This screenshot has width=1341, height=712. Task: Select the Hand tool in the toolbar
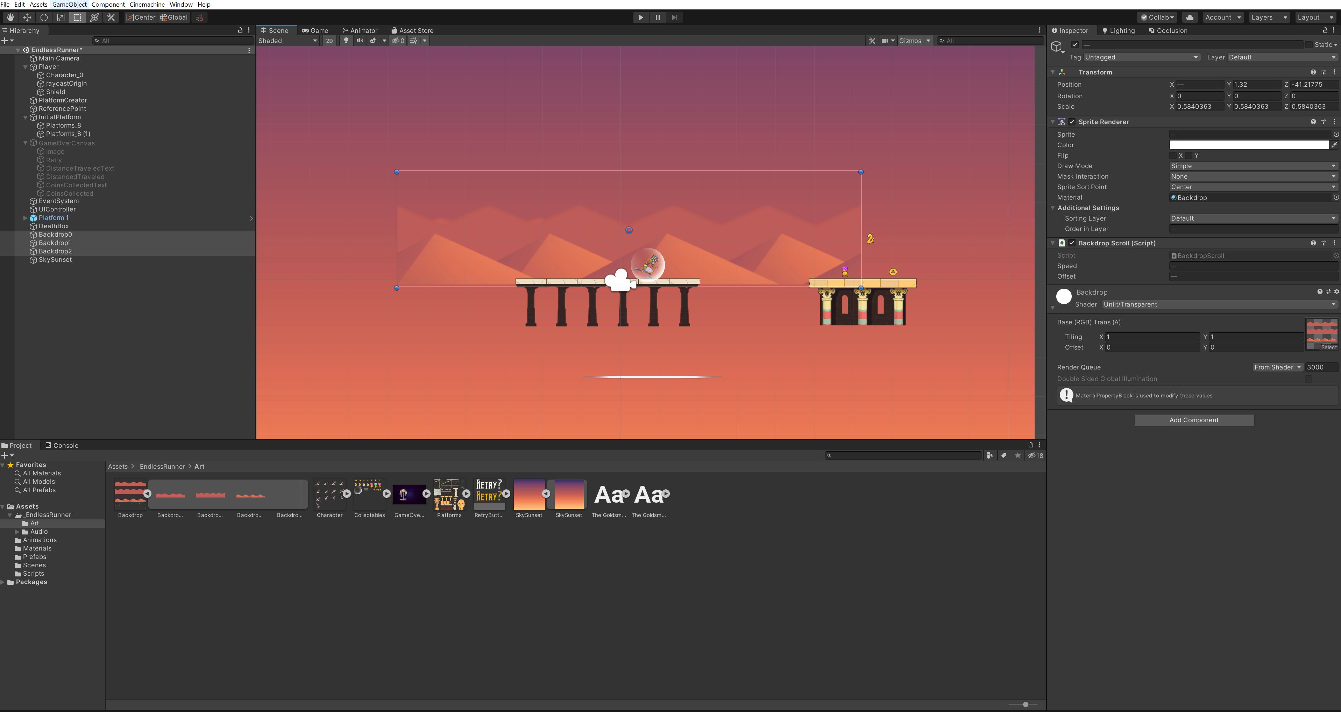tap(10, 17)
